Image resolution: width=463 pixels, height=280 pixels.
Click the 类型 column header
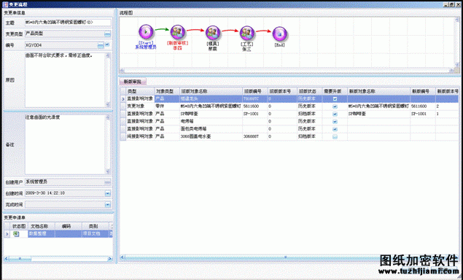tap(140, 91)
